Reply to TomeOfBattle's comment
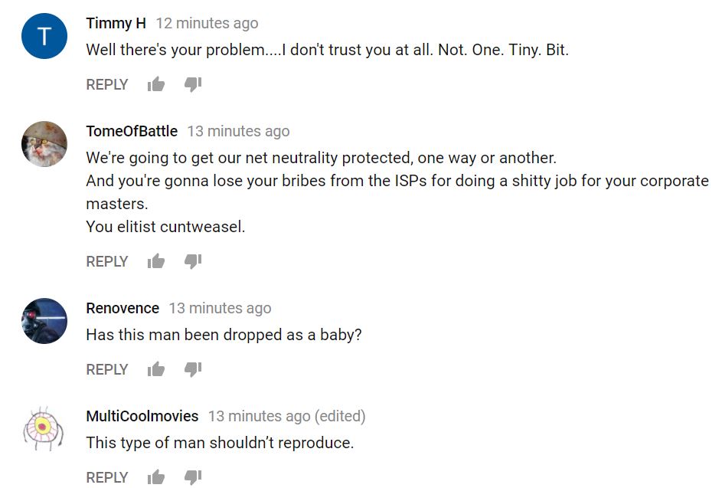Image resolution: width=722 pixels, height=488 pixels. [x=107, y=261]
